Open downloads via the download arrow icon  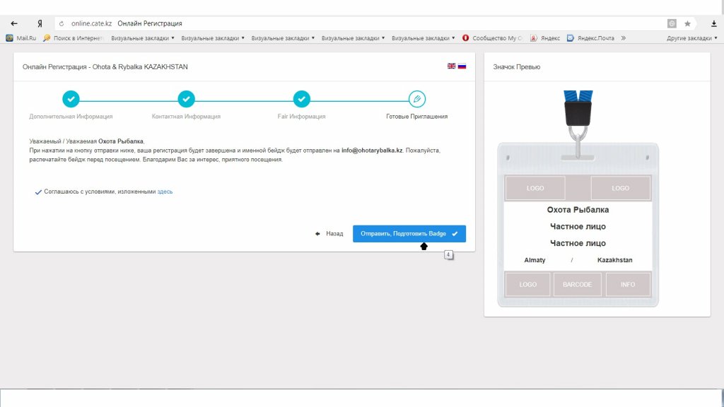click(713, 23)
